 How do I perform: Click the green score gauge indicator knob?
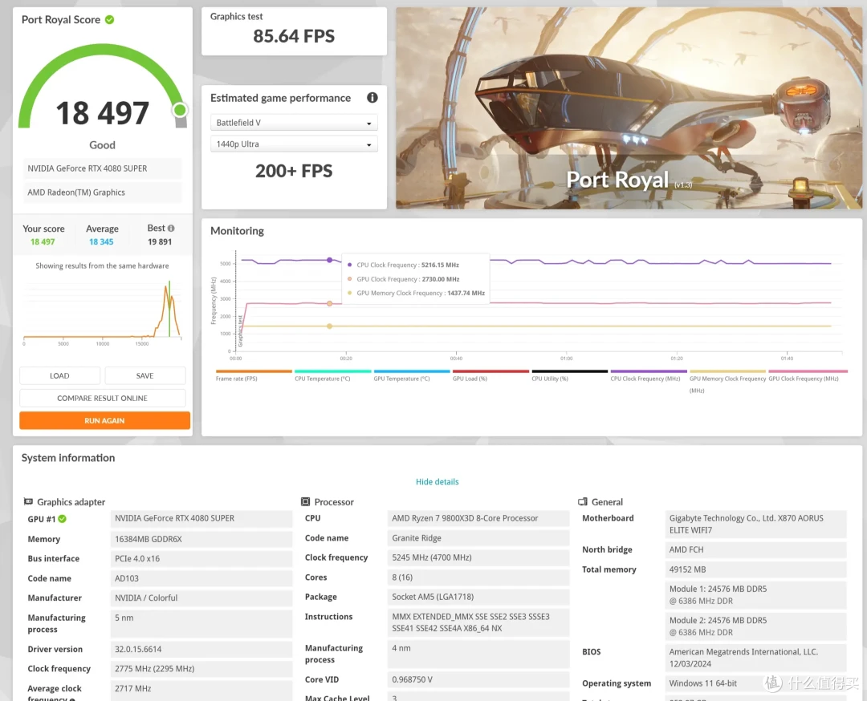coord(180,110)
